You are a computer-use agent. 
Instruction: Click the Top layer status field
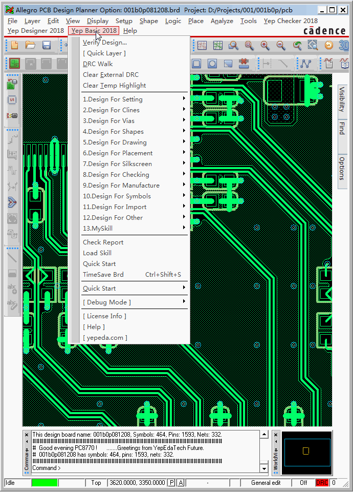(96, 483)
